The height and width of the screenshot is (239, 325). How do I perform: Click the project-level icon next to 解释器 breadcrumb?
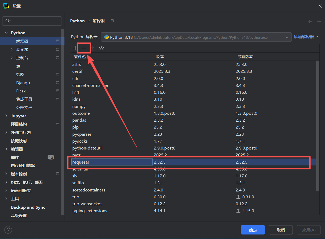click(112, 21)
